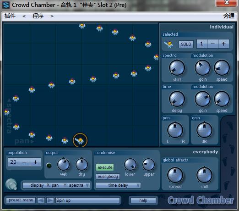Toggle the 旁通 bypass switch
This screenshot has height=211, width=239.
[228, 16]
